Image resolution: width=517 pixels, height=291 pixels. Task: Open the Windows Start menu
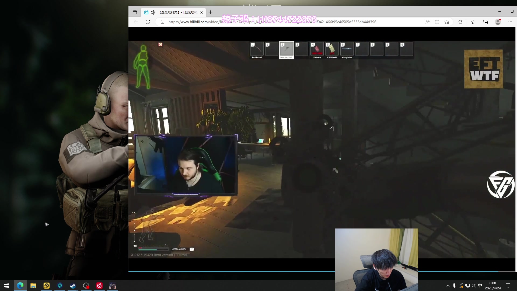tap(6, 286)
